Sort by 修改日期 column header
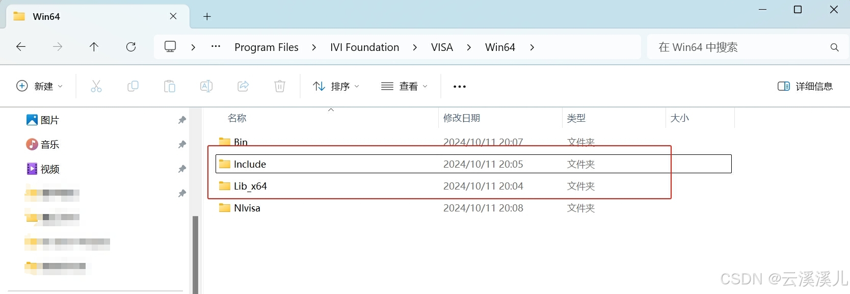The height and width of the screenshot is (294, 850). 462,118
